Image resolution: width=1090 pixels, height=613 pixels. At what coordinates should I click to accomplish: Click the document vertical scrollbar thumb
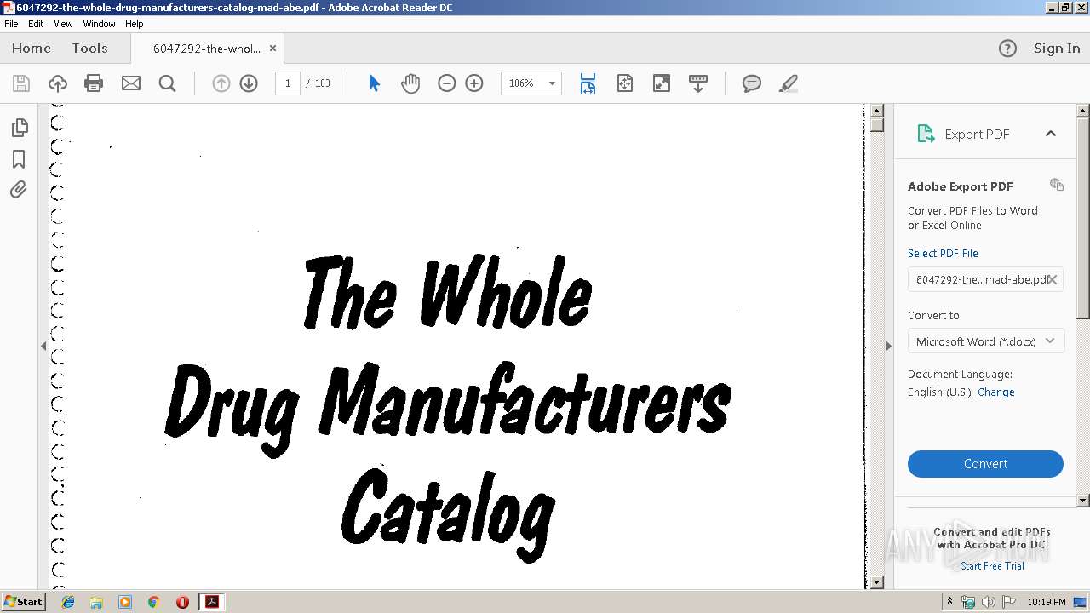876,126
